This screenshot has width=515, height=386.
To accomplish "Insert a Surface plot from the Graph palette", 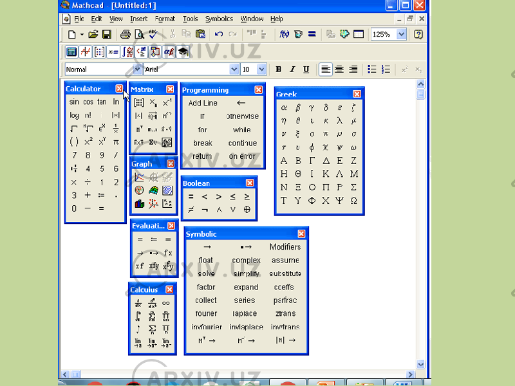I will [153, 190].
